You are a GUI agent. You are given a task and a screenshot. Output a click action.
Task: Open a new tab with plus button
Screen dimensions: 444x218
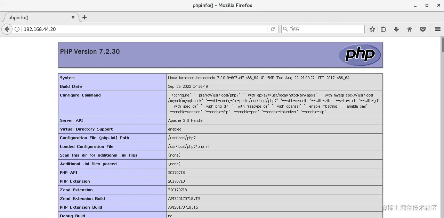point(84,17)
